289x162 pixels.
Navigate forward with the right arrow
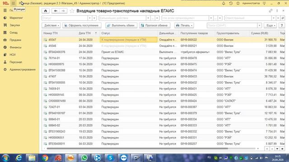63,11
